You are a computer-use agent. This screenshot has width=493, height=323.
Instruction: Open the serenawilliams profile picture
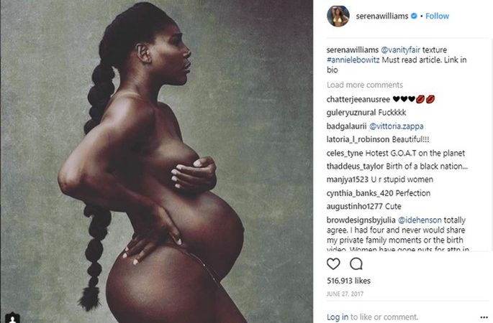(338, 16)
